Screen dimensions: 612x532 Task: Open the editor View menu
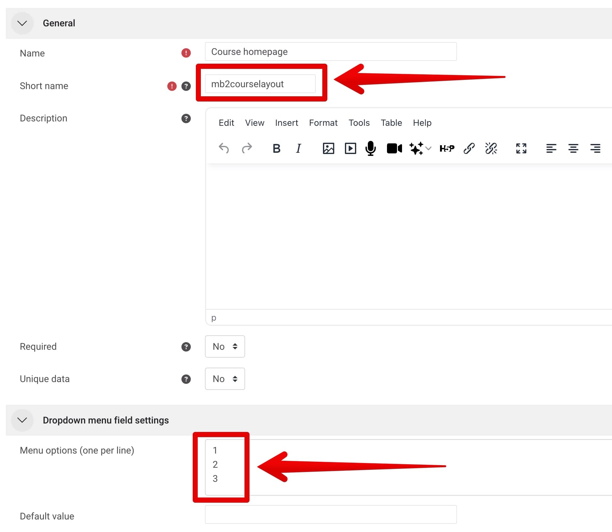tap(255, 123)
